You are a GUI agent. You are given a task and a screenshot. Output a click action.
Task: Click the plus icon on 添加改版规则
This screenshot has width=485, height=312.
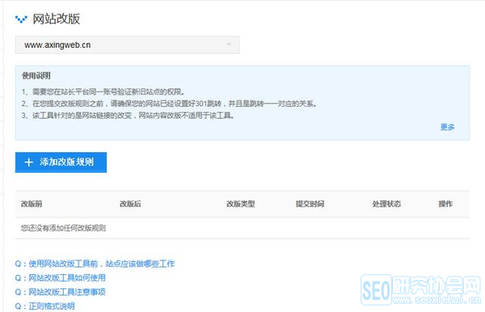[29, 162]
